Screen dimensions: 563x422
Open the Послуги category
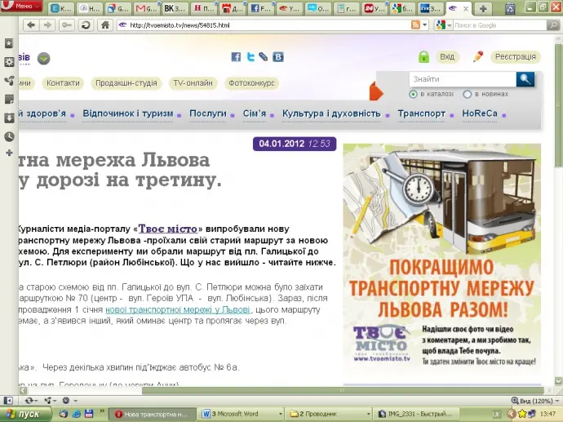click(x=208, y=113)
